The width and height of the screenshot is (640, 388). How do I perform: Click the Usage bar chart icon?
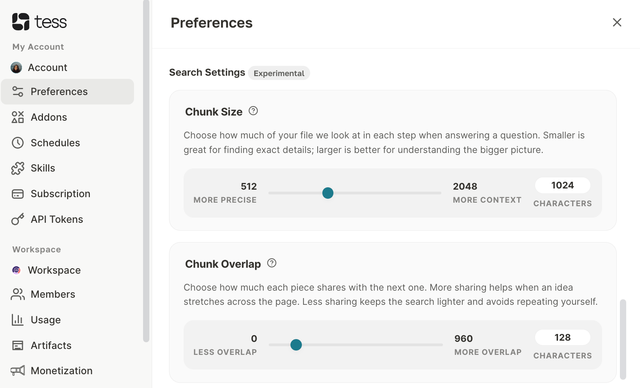tap(18, 320)
